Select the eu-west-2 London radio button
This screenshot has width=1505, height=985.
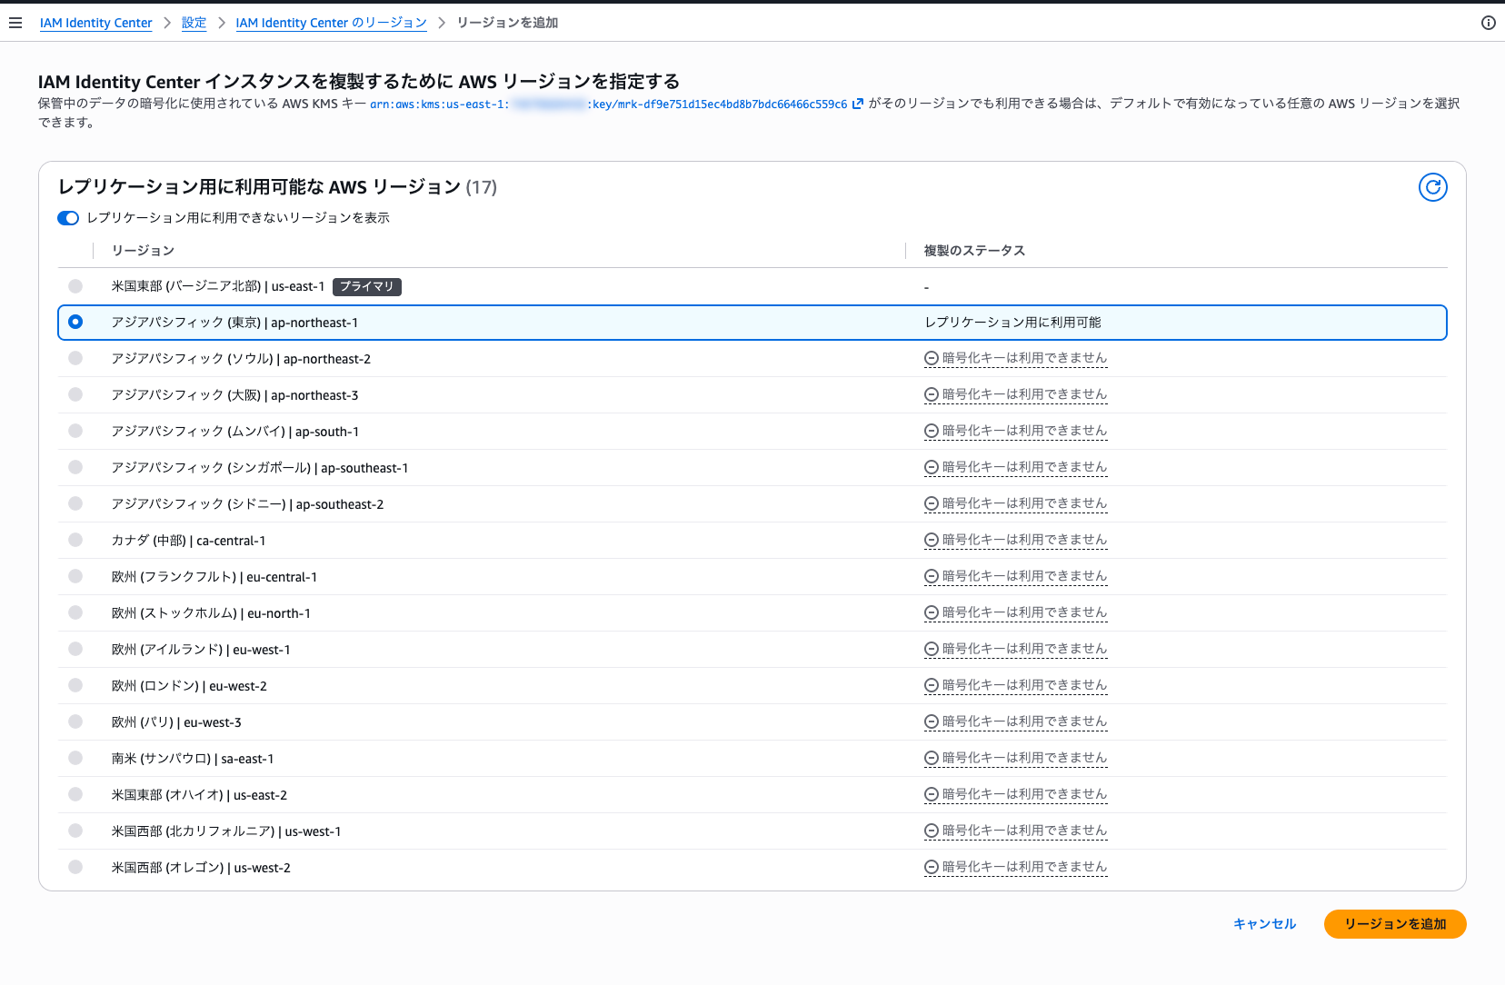click(75, 686)
